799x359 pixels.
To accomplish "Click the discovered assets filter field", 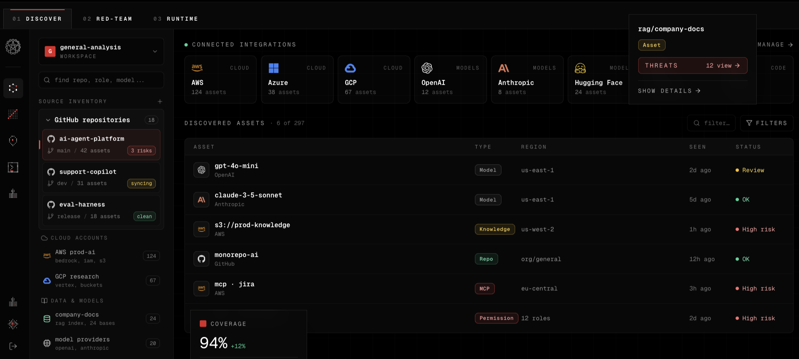I will click(x=711, y=123).
